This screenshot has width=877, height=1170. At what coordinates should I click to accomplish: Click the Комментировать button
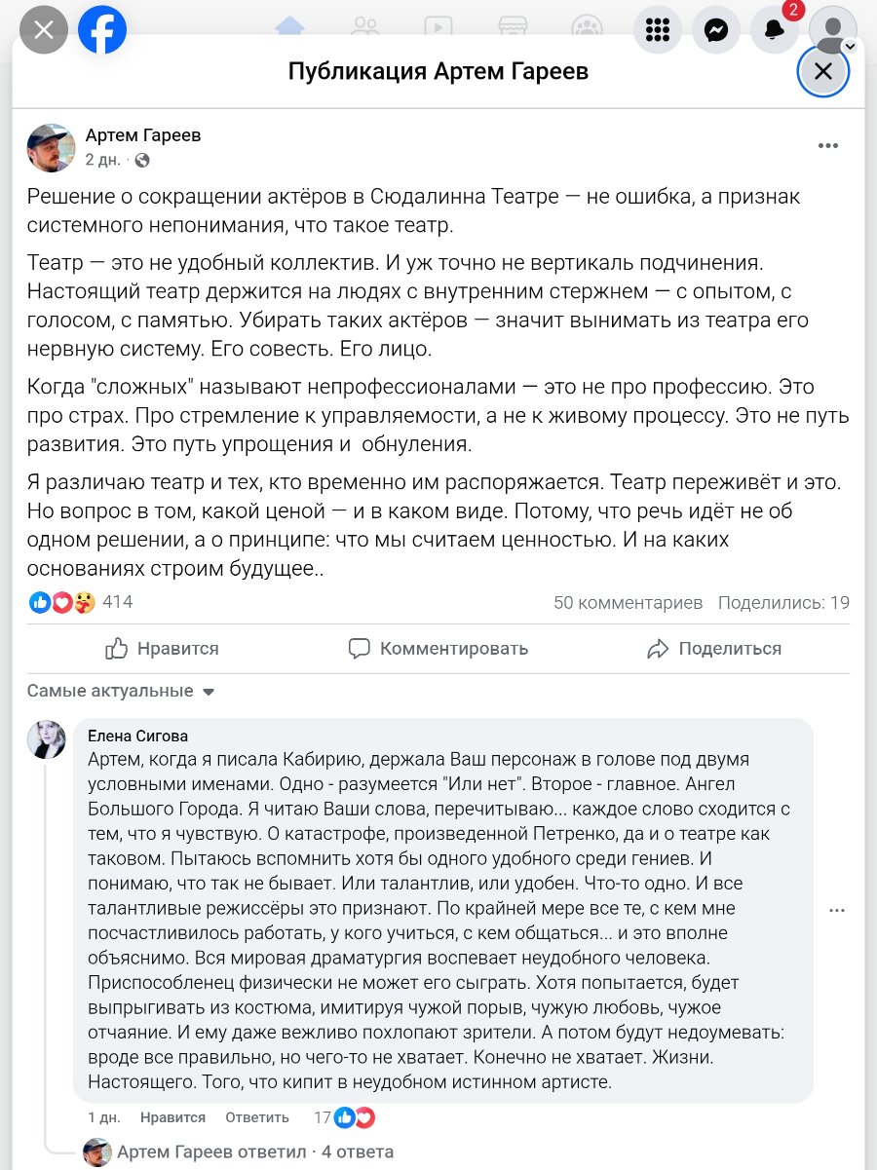pos(438,649)
